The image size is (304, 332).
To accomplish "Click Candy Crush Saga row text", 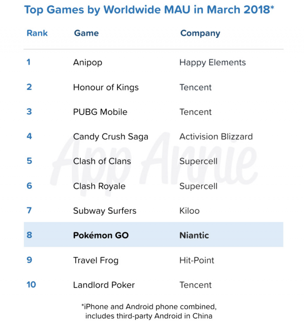I will [110, 137].
